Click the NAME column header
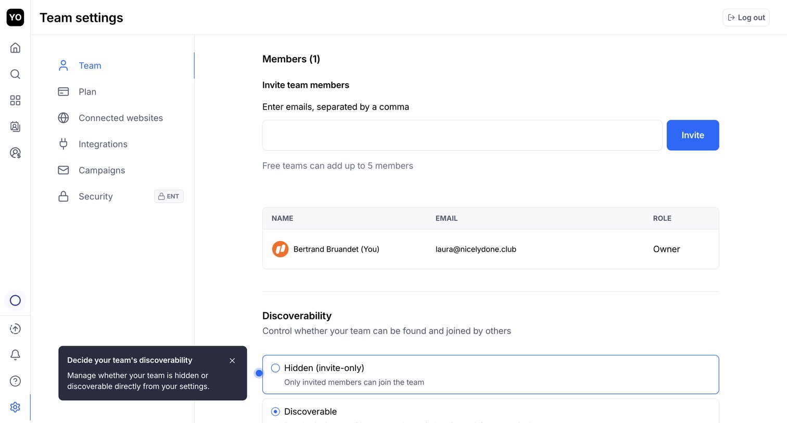787x423 pixels. click(x=282, y=218)
